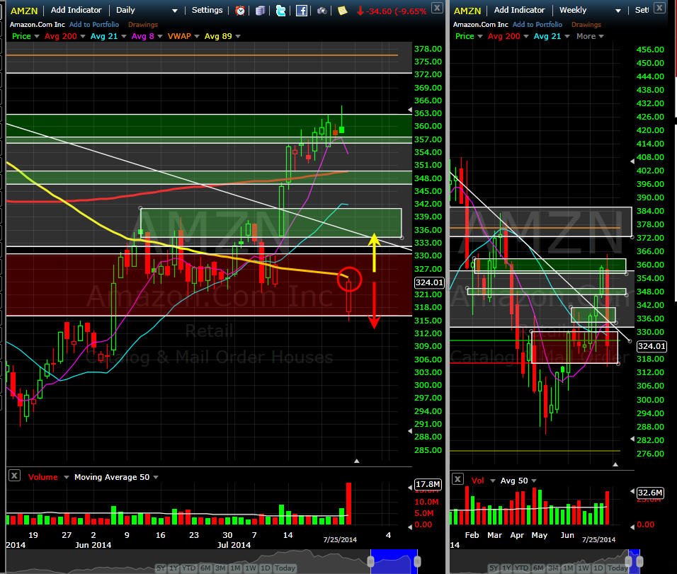Select the YTD range on weekly chart
Viewport: 677px width, 574px height.
[x=522, y=568]
